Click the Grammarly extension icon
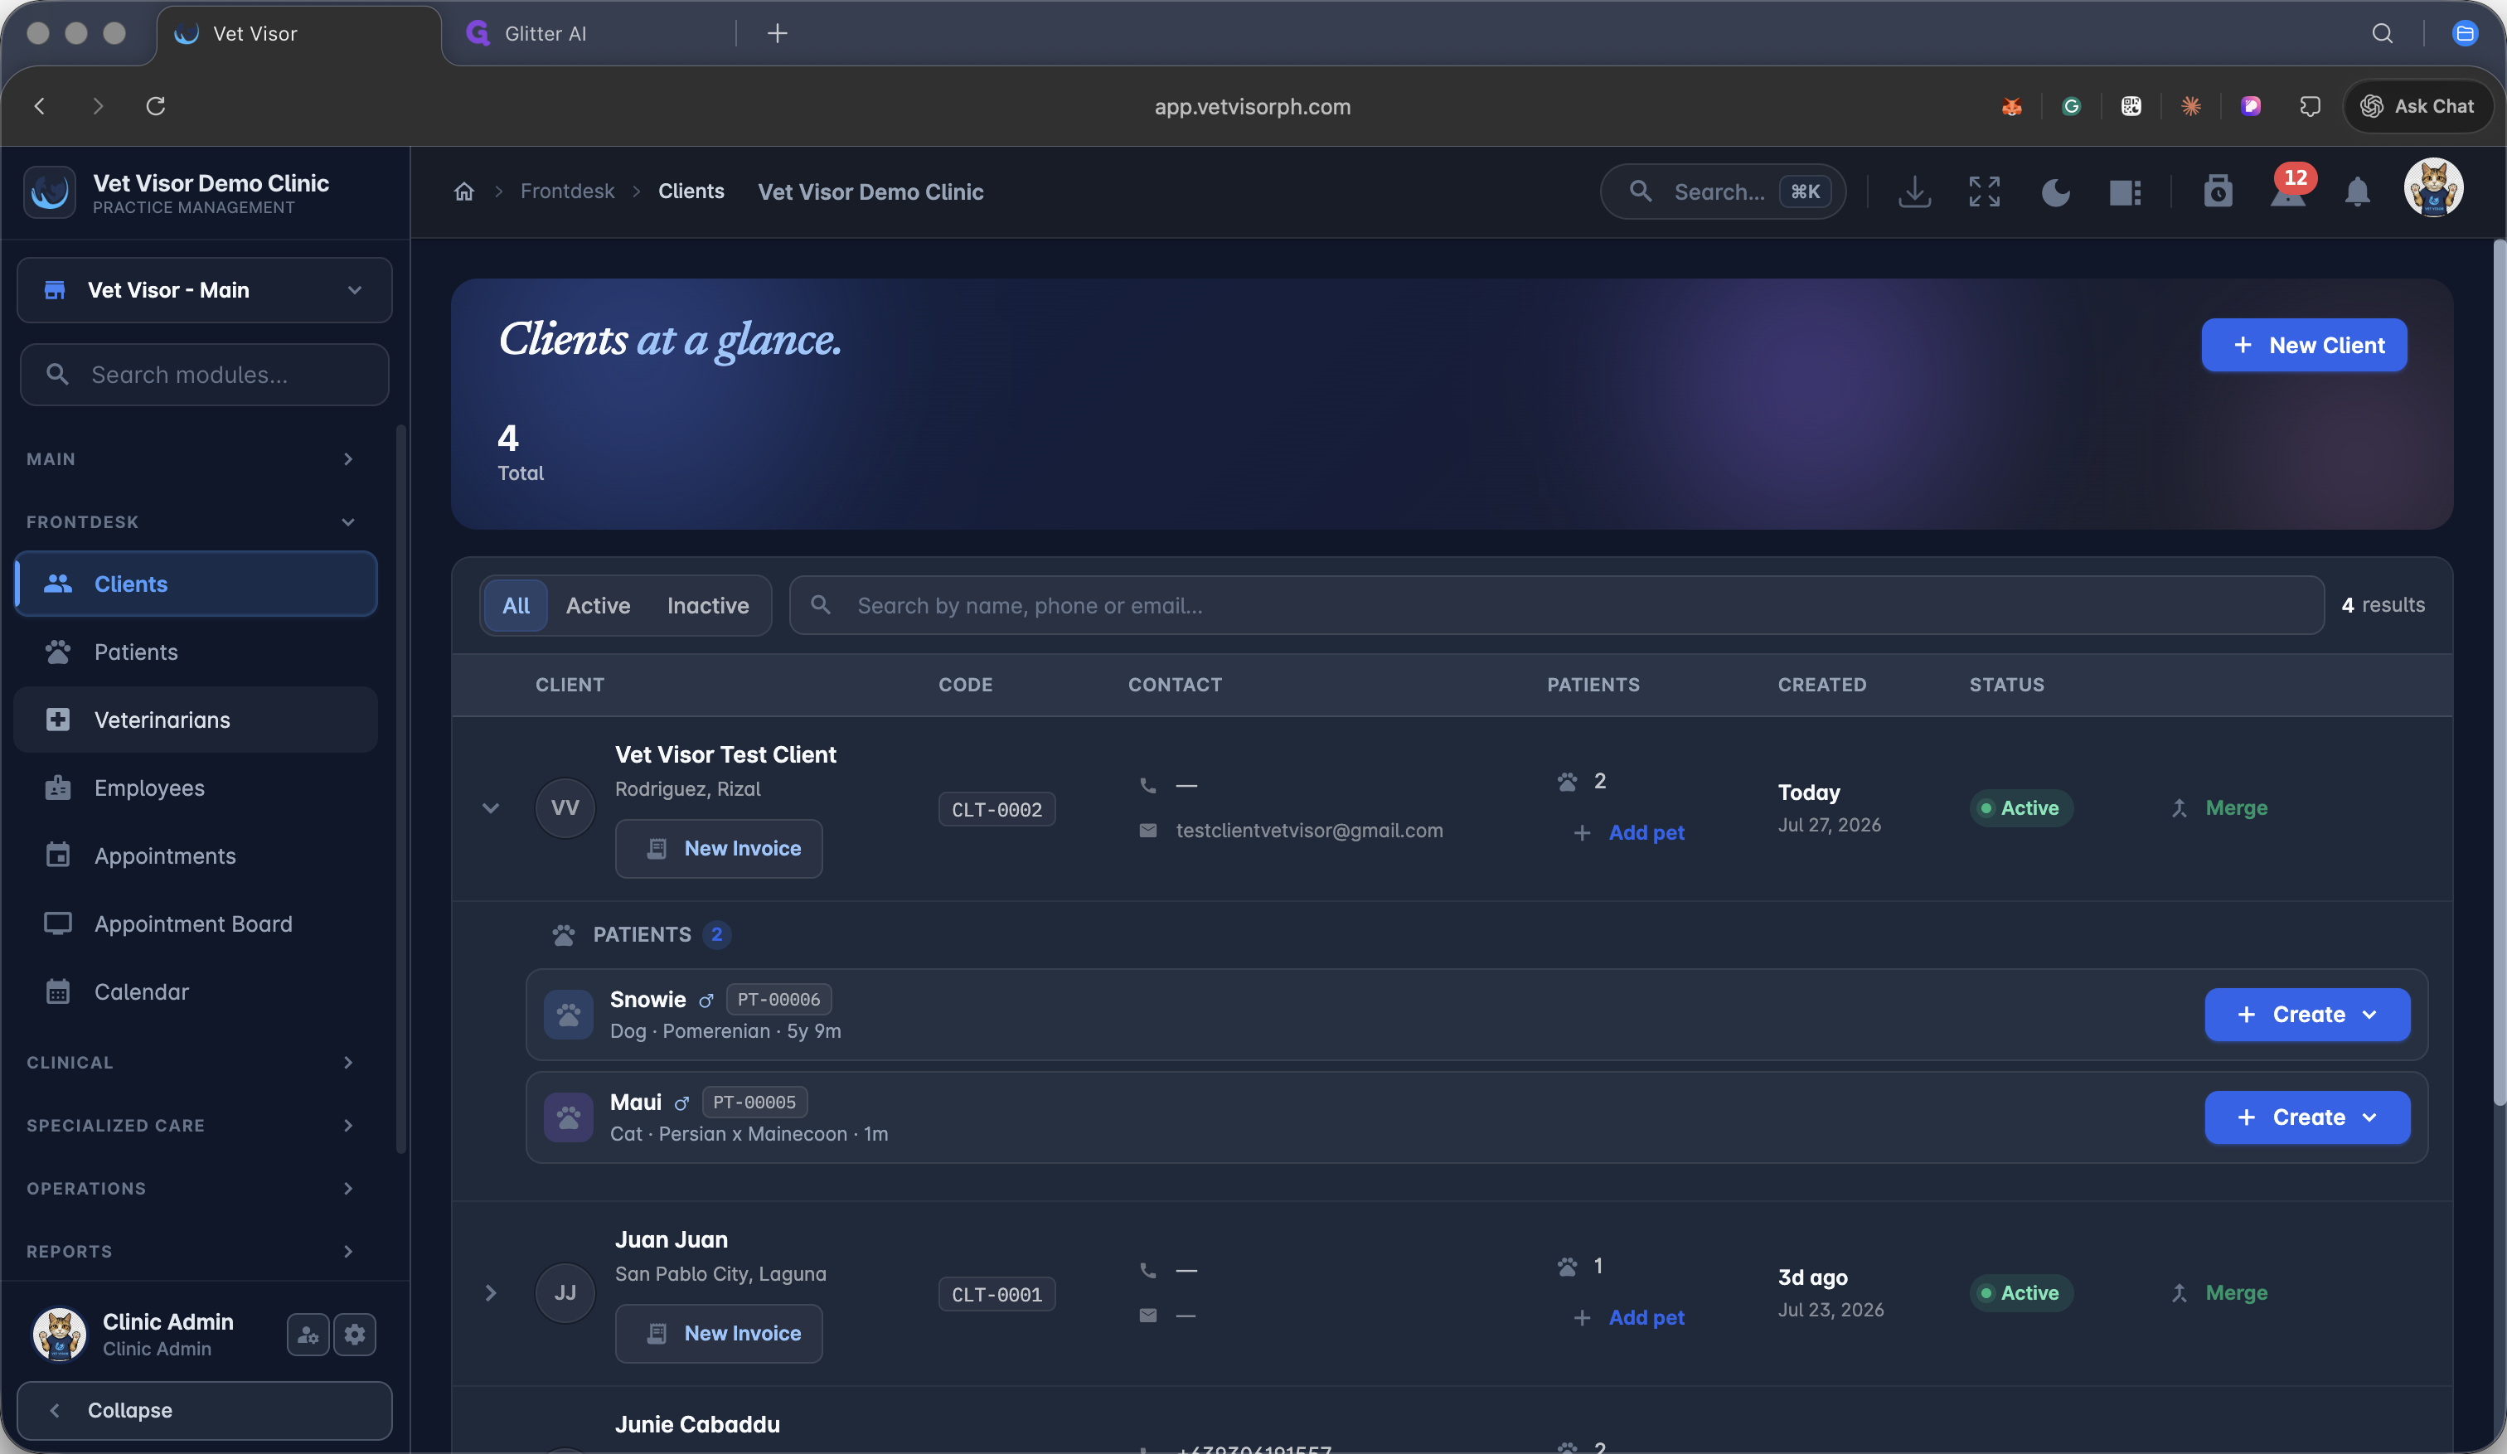 point(2071,106)
